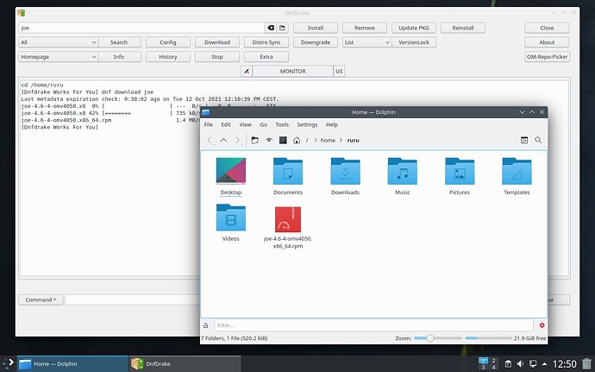The height and width of the screenshot is (372, 595).
Task: Open the Templates folder
Action: pyautogui.click(x=517, y=176)
